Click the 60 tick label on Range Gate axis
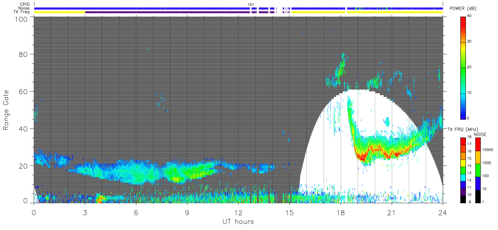 click(24, 91)
